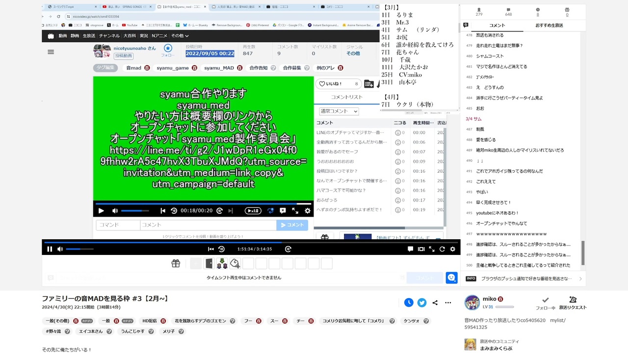Open その他 genre link
628x353 pixels.
coord(353,53)
